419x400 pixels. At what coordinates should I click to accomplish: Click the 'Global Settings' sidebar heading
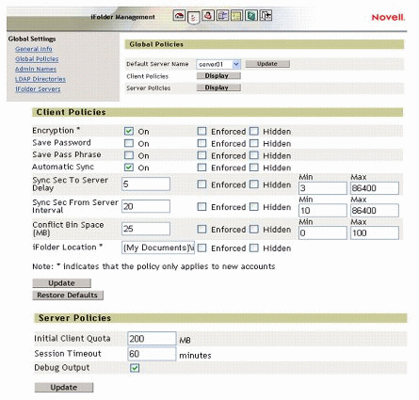(32, 39)
